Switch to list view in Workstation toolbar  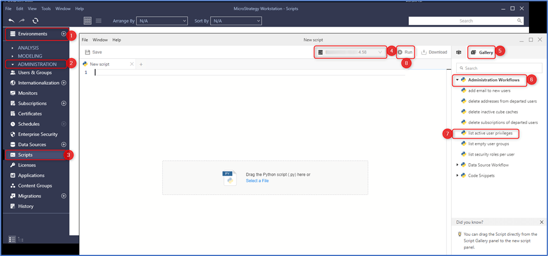pyautogui.click(x=99, y=21)
